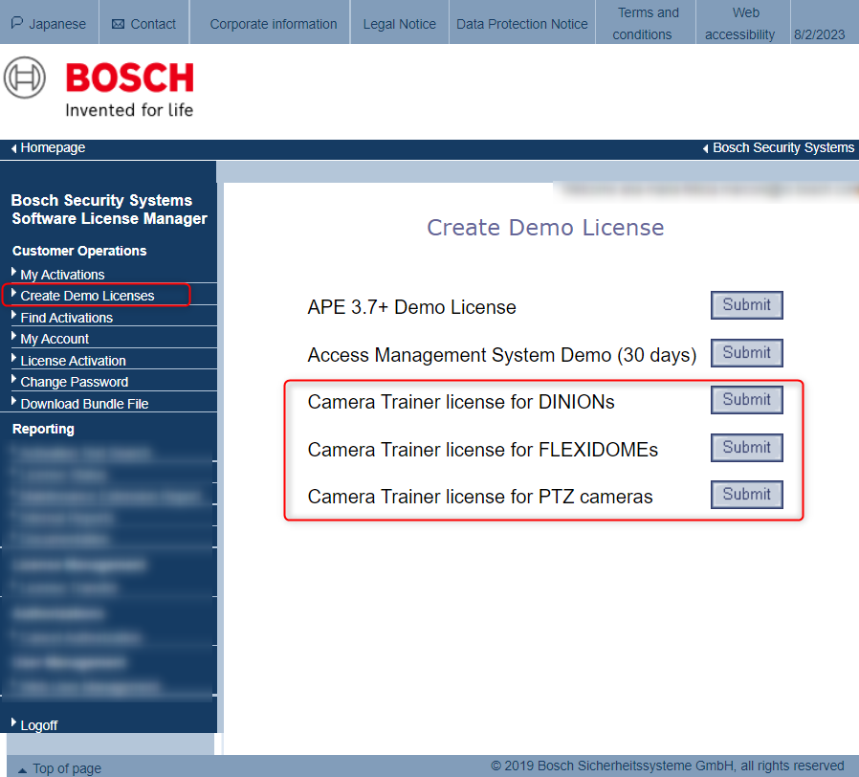Open the Legal Notice page
Viewport: 859px width, 777px height.
[399, 24]
